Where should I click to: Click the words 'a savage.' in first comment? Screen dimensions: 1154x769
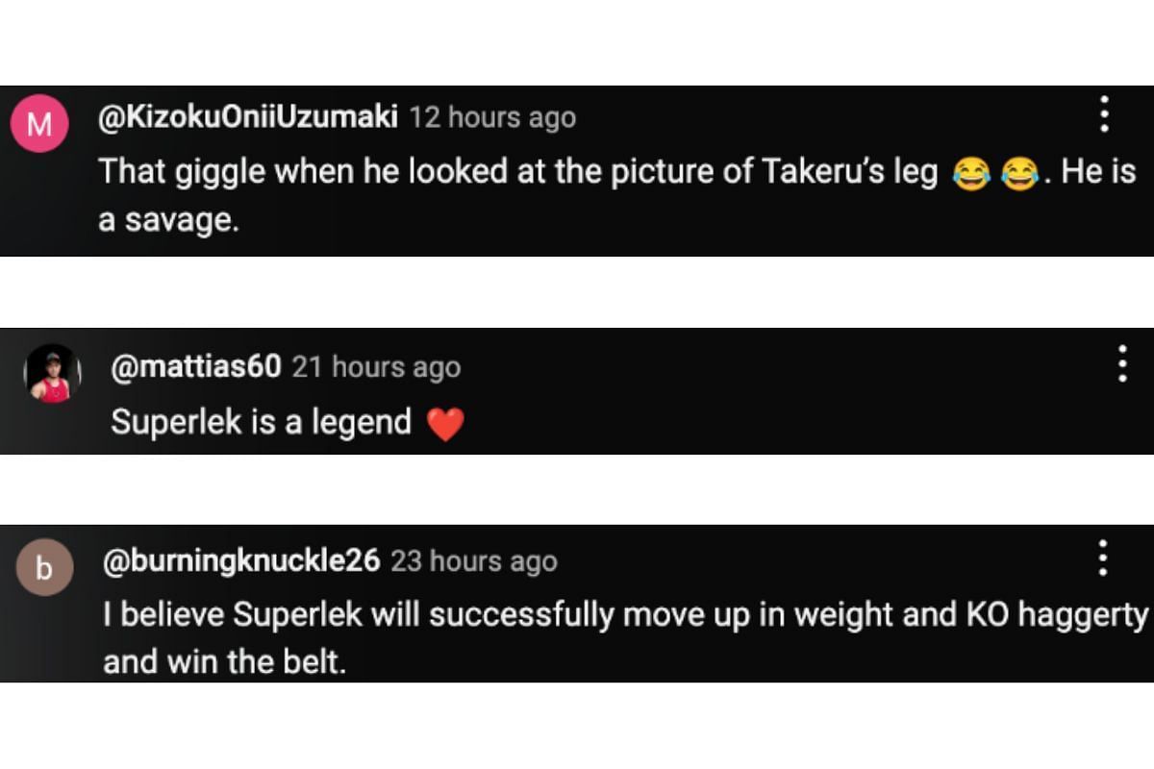pos(168,220)
